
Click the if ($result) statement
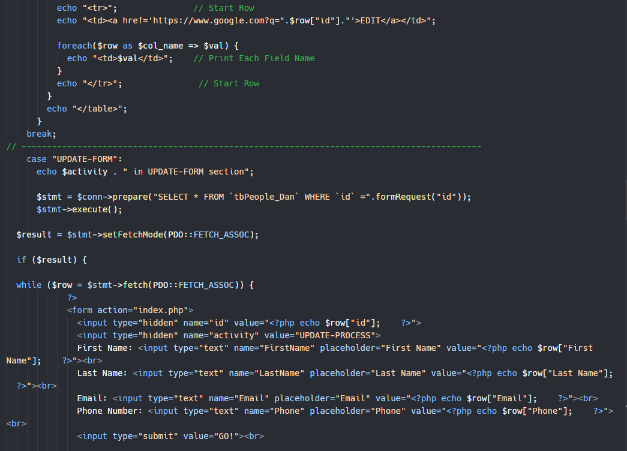point(52,260)
